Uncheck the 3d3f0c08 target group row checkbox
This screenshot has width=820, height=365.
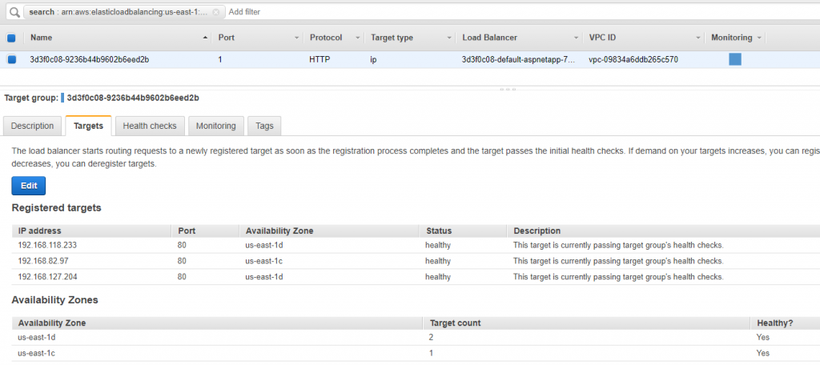(x=11, y=59)
